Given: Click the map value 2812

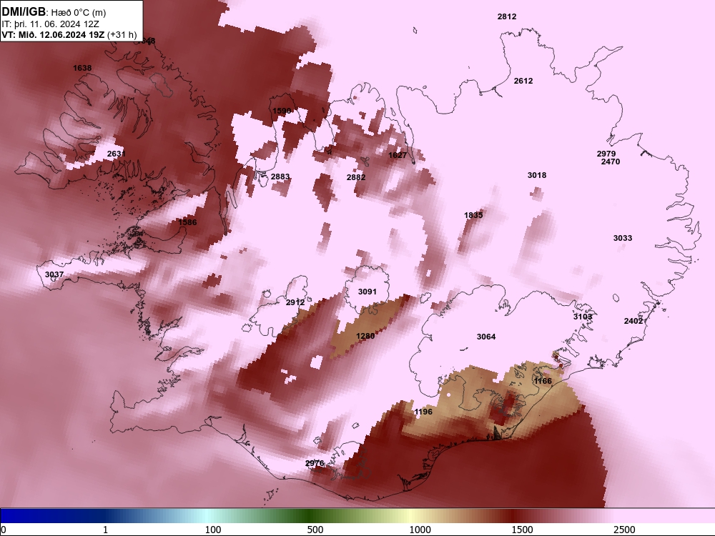Looking at the screenshot, I should [x=507, y=16].
